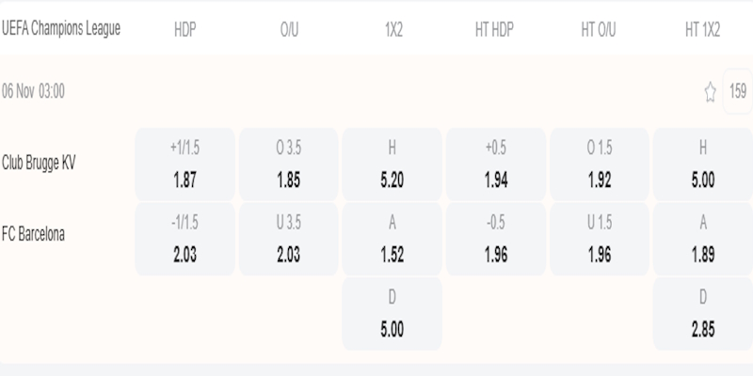The image size is (753, 376).
Task: Select half-time handicap -0.5 at 1.96
Action: (496, 239)
